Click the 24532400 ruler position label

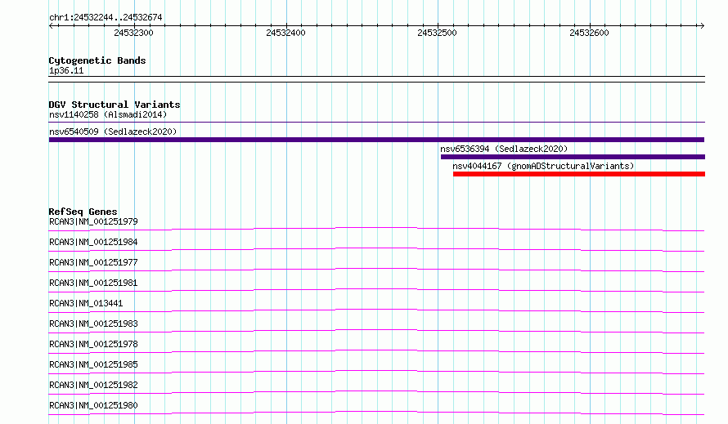point(285,33)
